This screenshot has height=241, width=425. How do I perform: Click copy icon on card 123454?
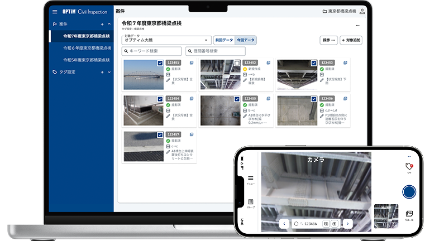point(192,99)
